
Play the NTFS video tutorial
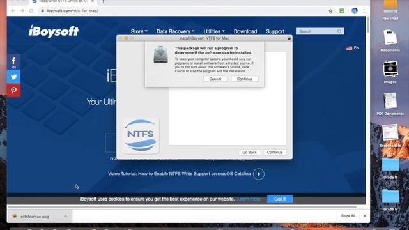pyautogui.click(x=258, y=174)
